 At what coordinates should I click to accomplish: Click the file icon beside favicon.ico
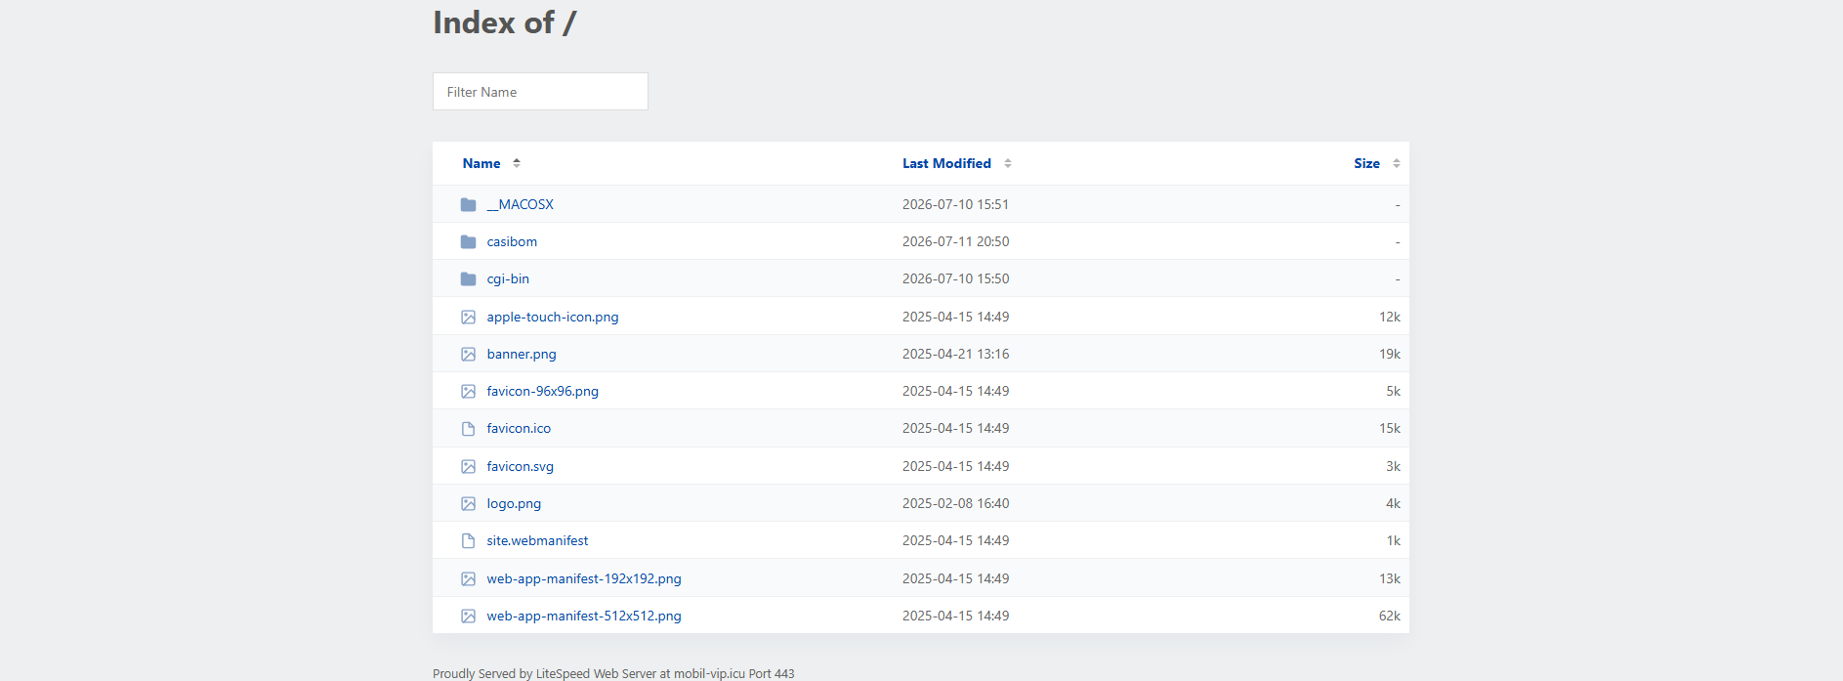(468, 429)
